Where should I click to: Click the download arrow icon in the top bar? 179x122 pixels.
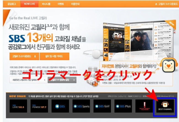pos(156,4)
